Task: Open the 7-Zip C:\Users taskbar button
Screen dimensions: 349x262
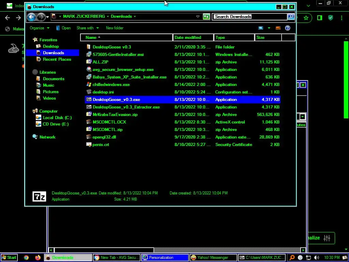Action: (x=261, y=258)
